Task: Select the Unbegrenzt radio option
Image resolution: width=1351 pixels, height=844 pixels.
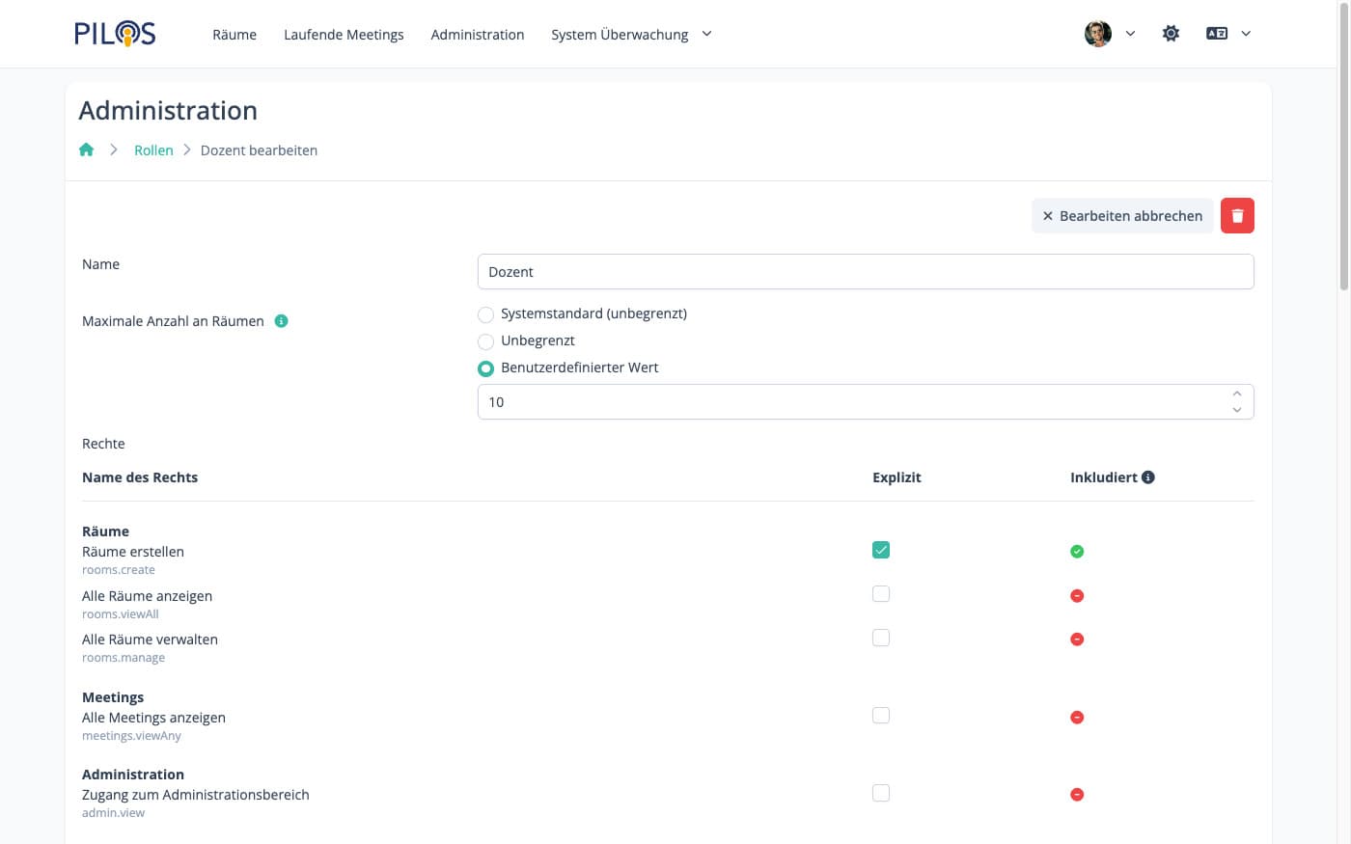Action: point(486,341)
